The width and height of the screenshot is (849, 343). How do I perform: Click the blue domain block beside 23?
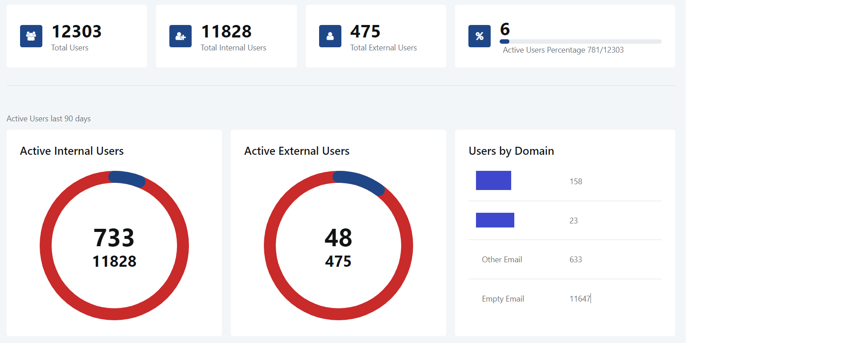tap(495, 220)
